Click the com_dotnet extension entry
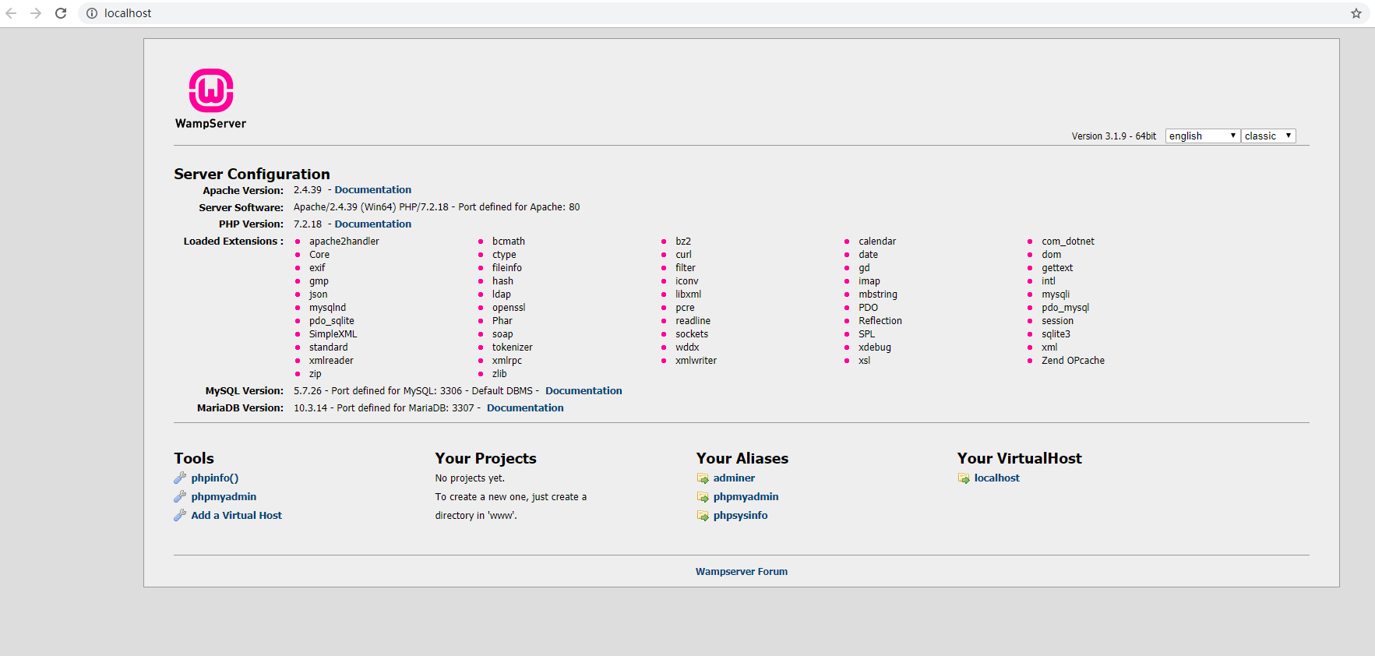Viewport: 1375px width, 656px height. pos(1068,242)
